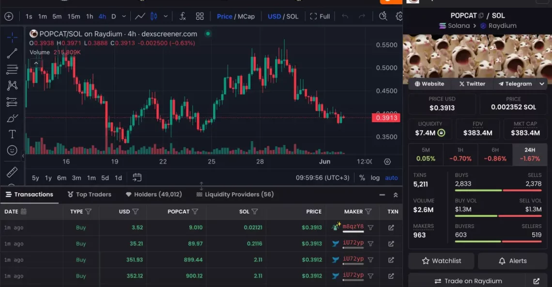The height and width of the screenshot is (287, 552).
Task: Enable log scale
Action: coord(375,178)
